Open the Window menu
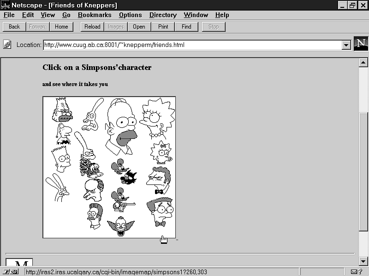 pyautogui.click(x=196, y=15)
